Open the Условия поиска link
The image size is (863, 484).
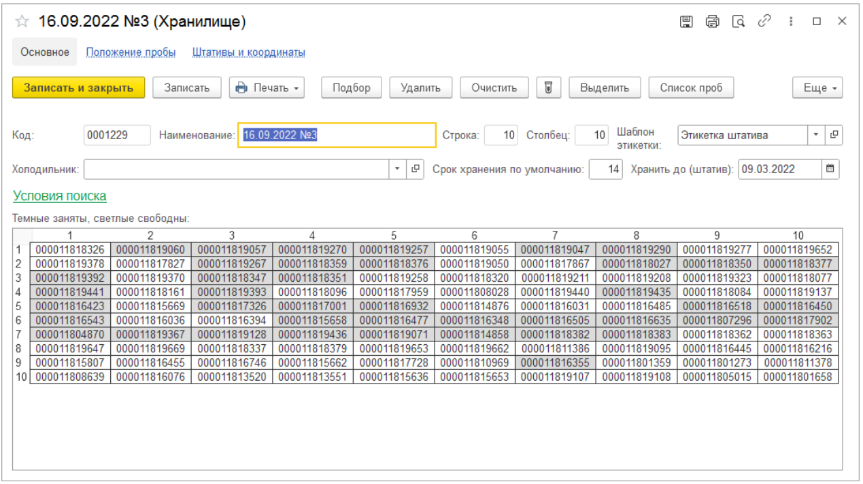60,196
